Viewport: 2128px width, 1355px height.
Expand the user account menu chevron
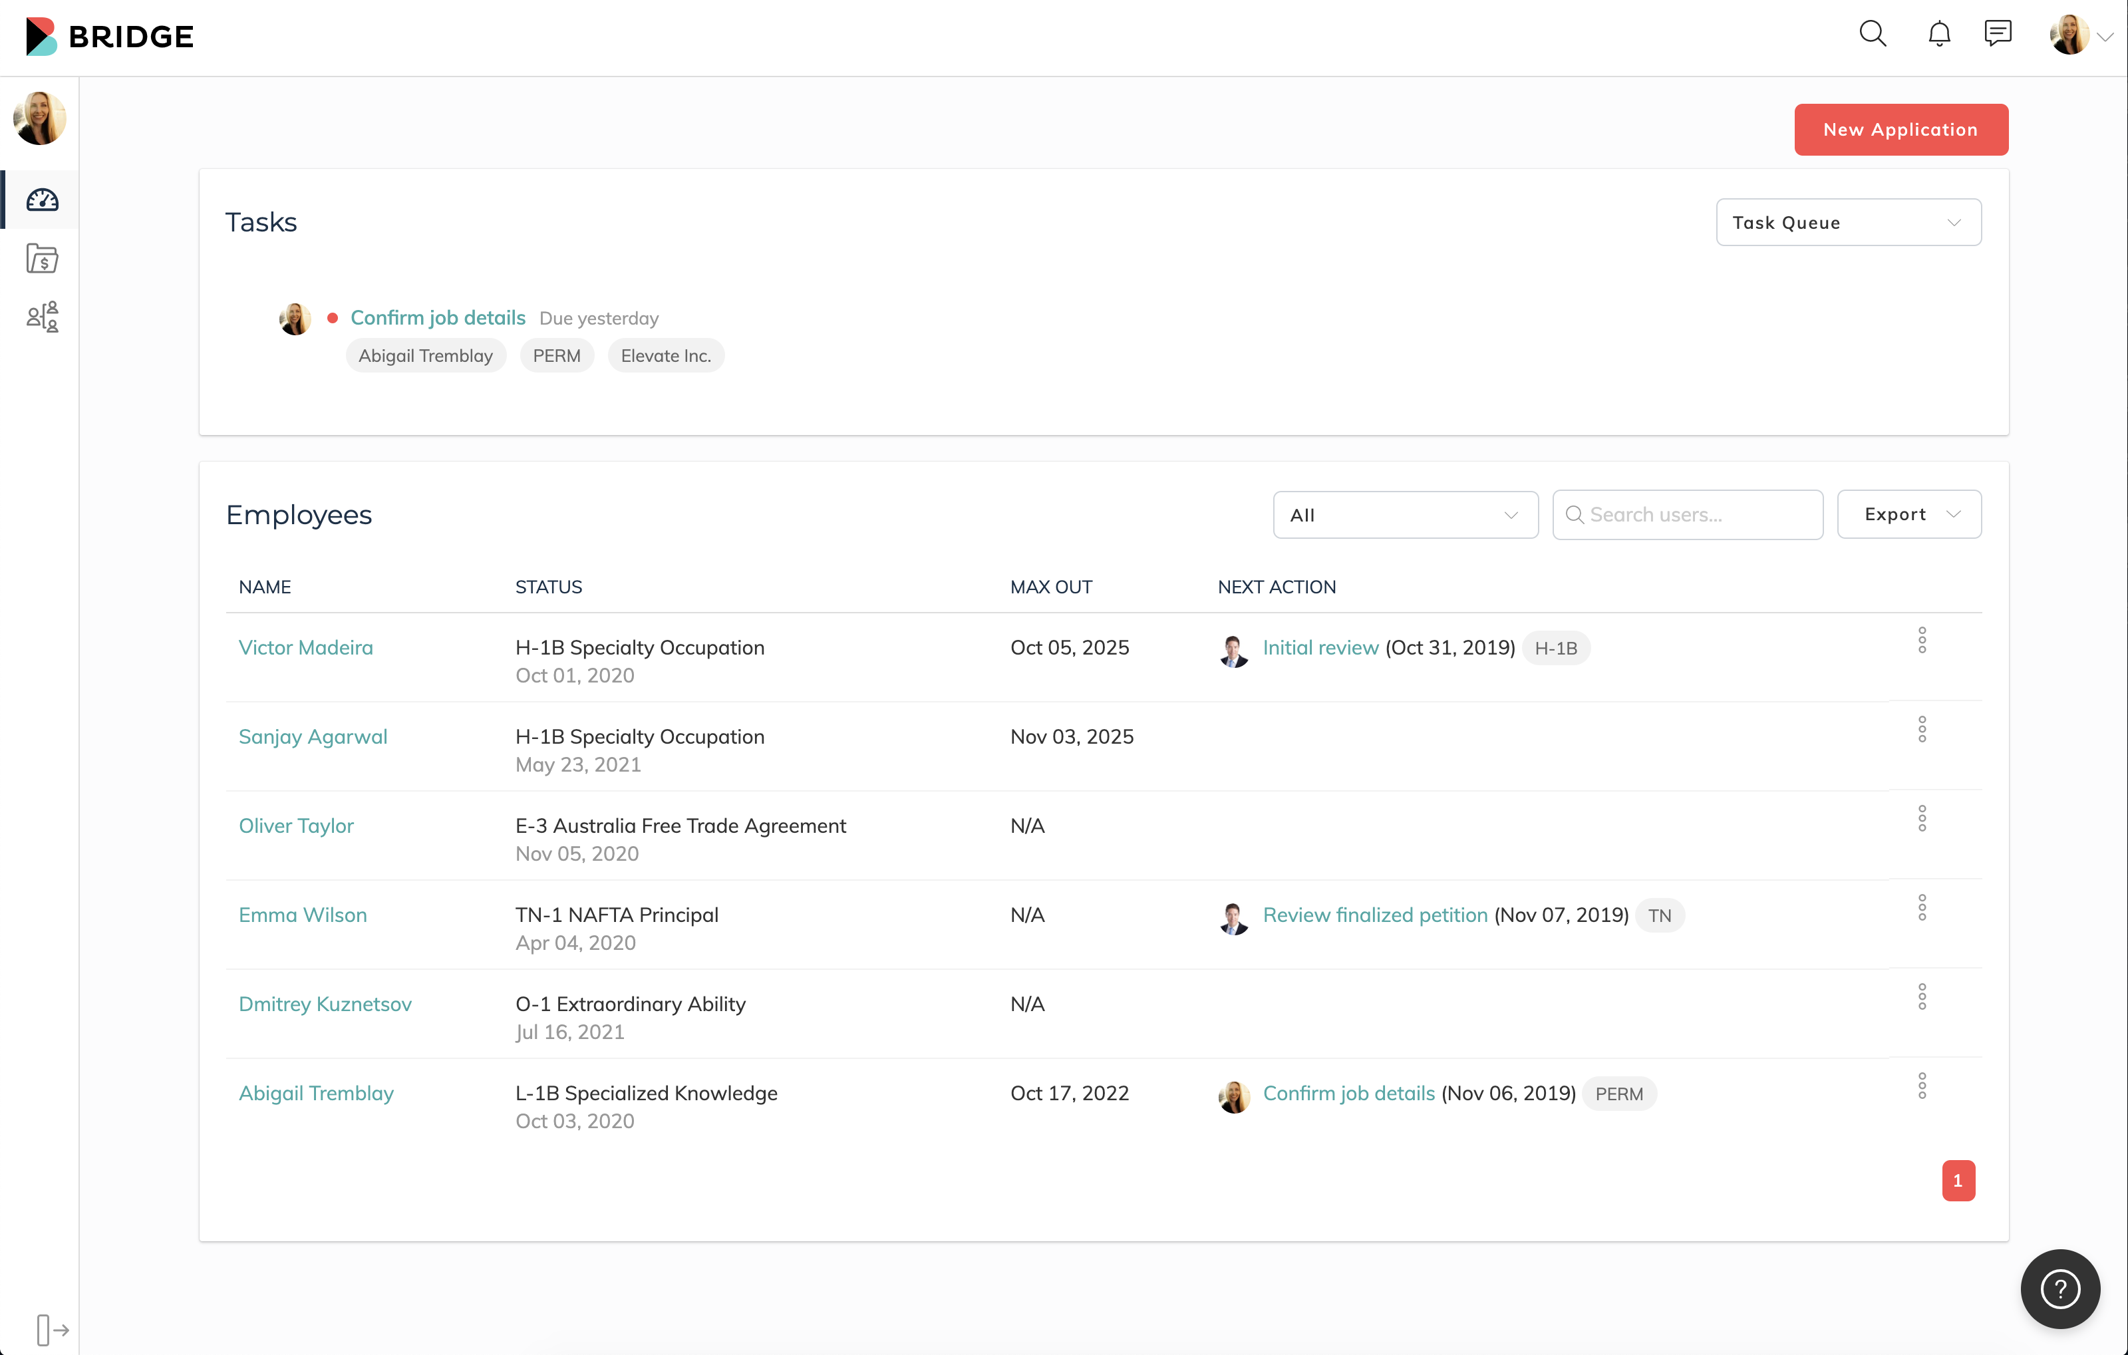pyautogui.click(x=2105, y=37)
